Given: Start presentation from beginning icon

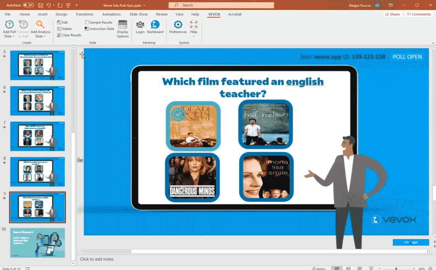Looking at the screenshot, I should pyautogui.click(x=68, y=5).
